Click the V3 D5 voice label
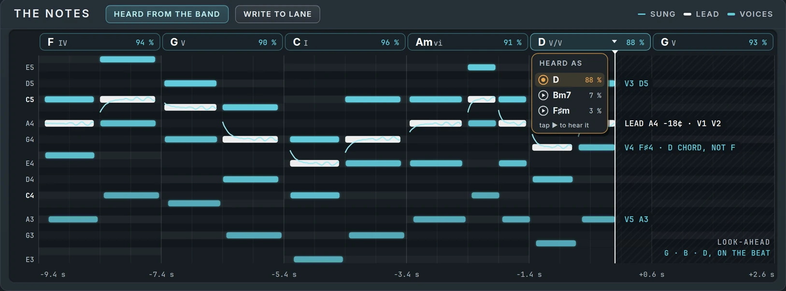Viewport: 786px width, 291px height. click(x=636, y=83)
